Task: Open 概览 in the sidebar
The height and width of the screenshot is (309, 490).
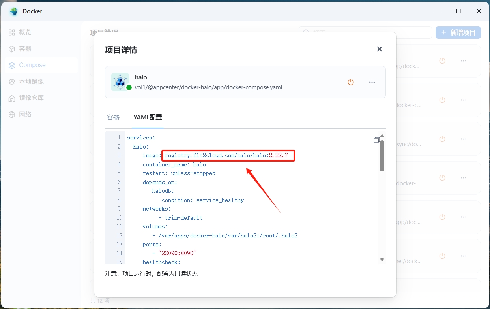Action: pos(25,32)
